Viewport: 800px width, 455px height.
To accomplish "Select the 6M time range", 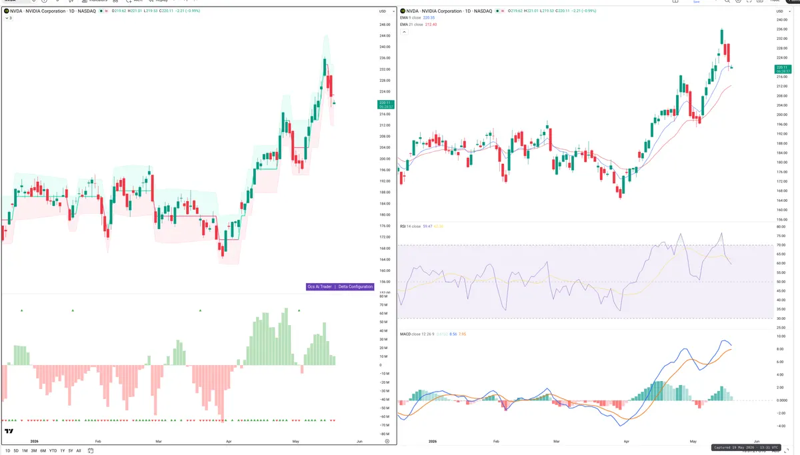I will pyautogui.click(x=43, y=451).
